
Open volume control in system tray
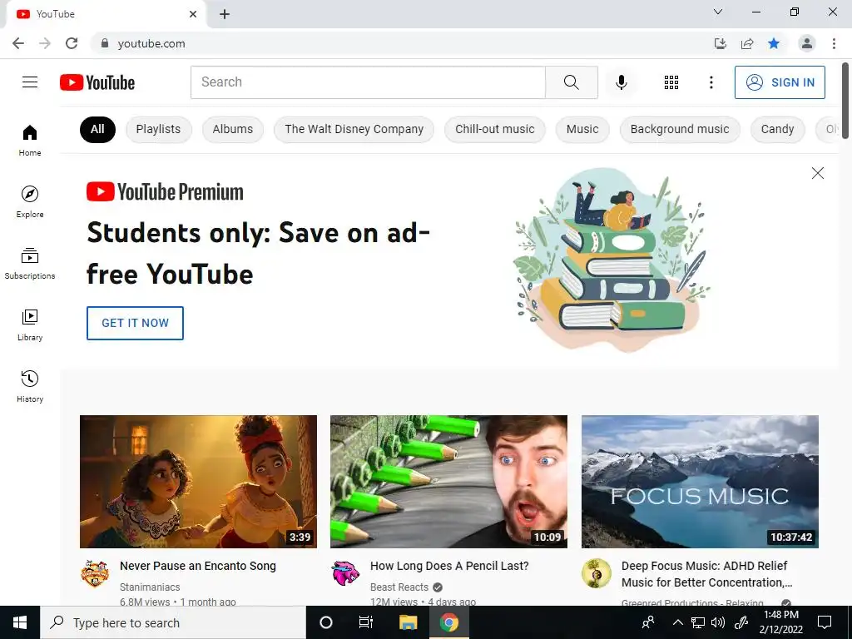tap(718, 622)
